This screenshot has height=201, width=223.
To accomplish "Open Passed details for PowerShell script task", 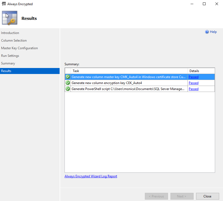I will pos(193,89).
